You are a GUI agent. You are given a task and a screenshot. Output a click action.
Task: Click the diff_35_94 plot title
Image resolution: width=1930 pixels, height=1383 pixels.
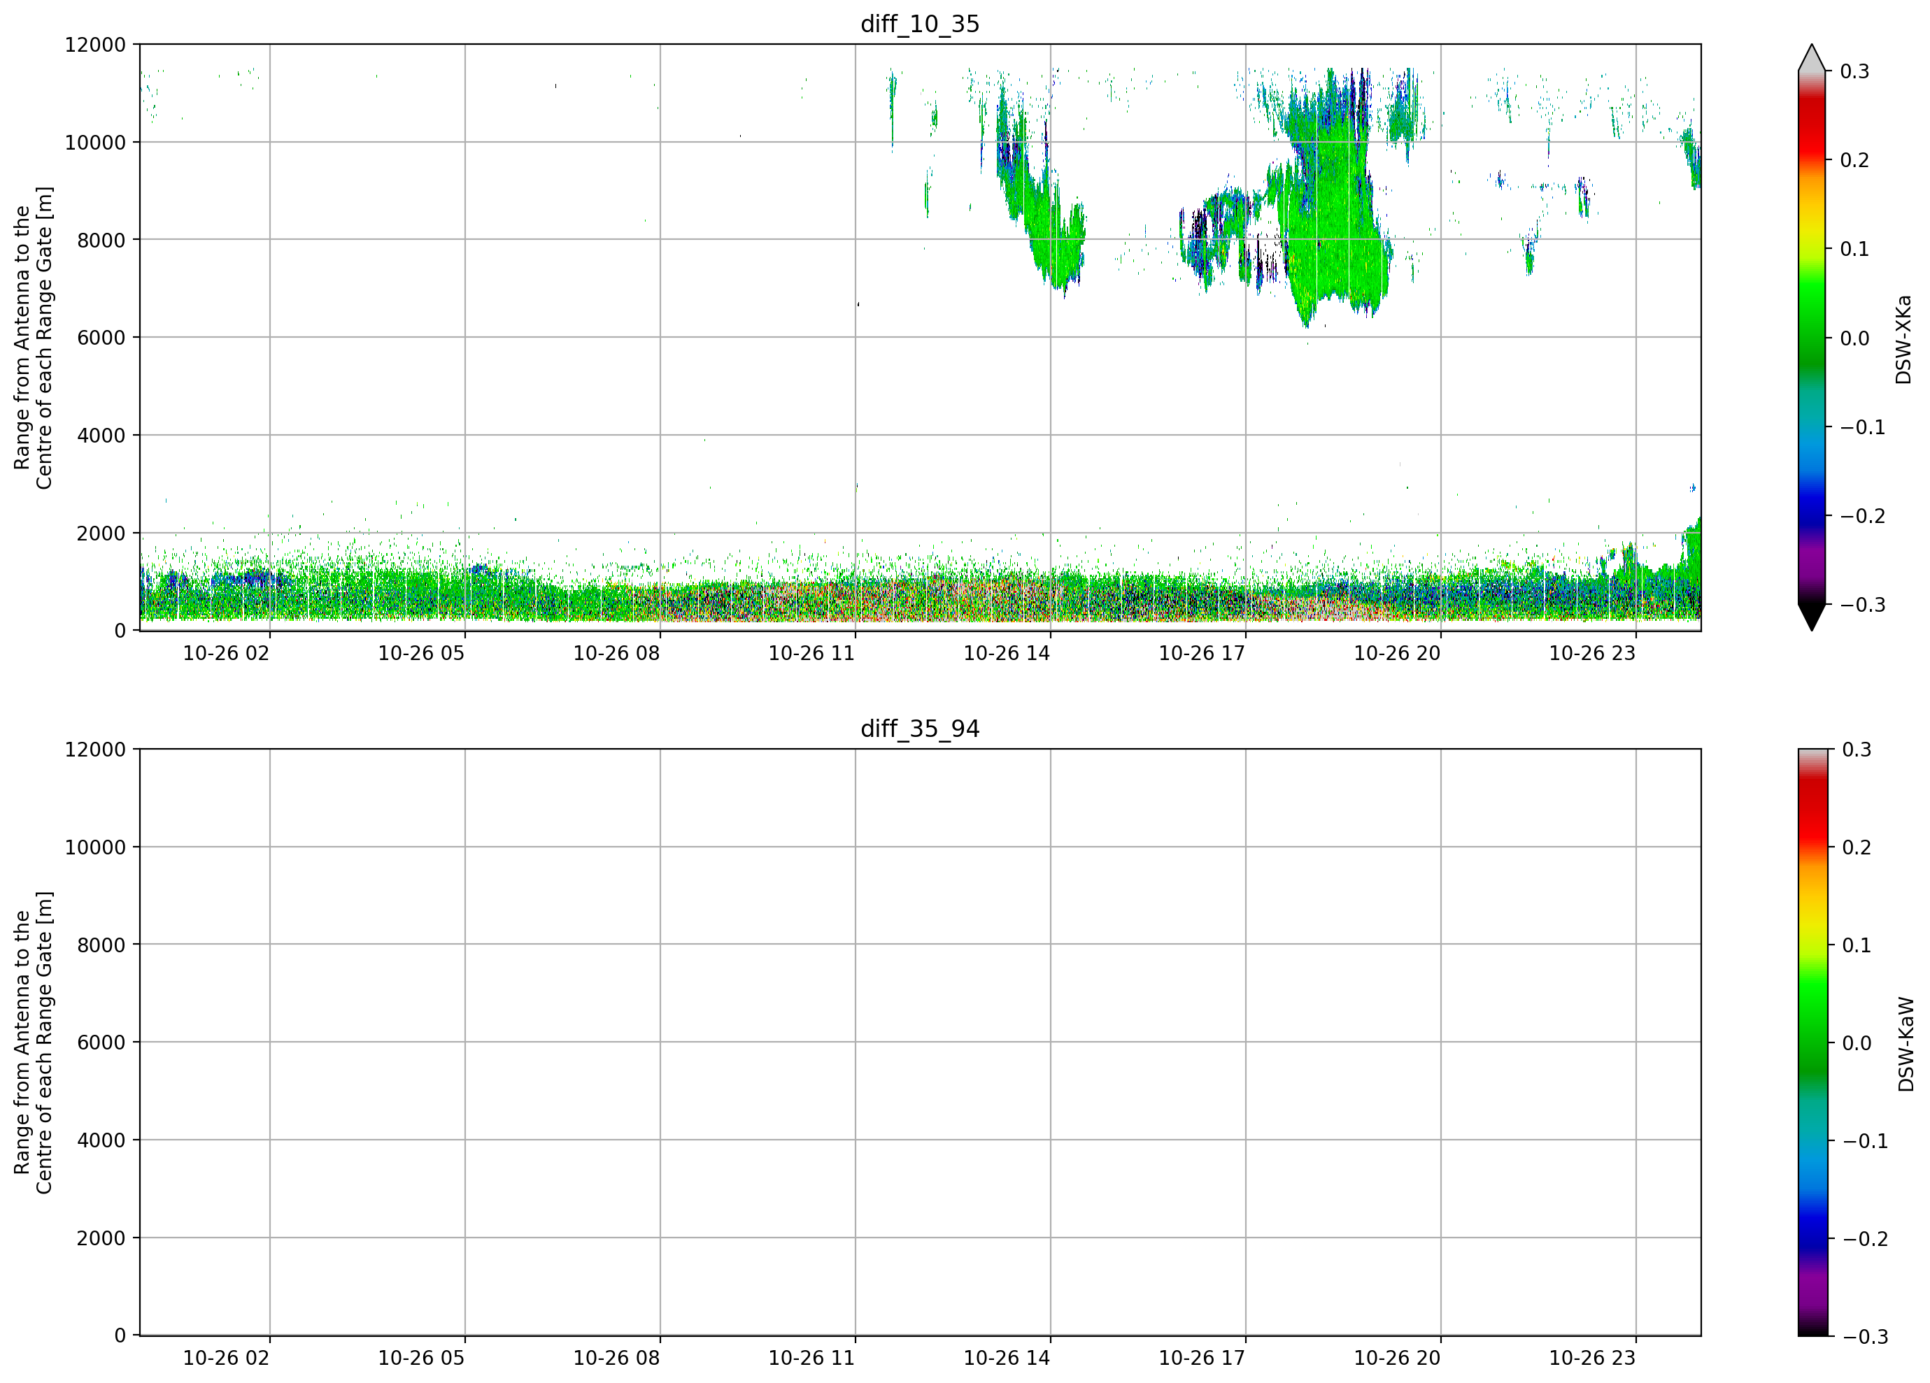point(920,729)
